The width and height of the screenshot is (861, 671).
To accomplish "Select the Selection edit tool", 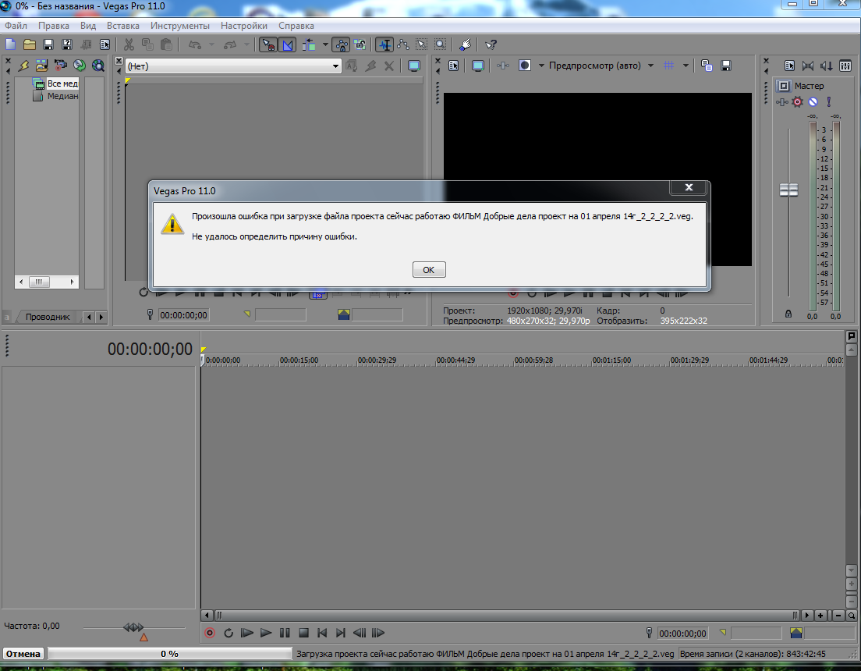I will 422,44.
